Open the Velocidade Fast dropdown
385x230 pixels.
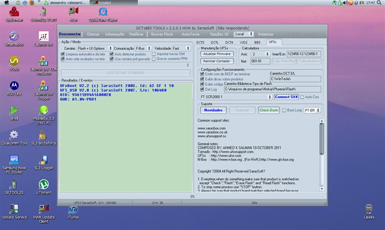coord(181,48)
